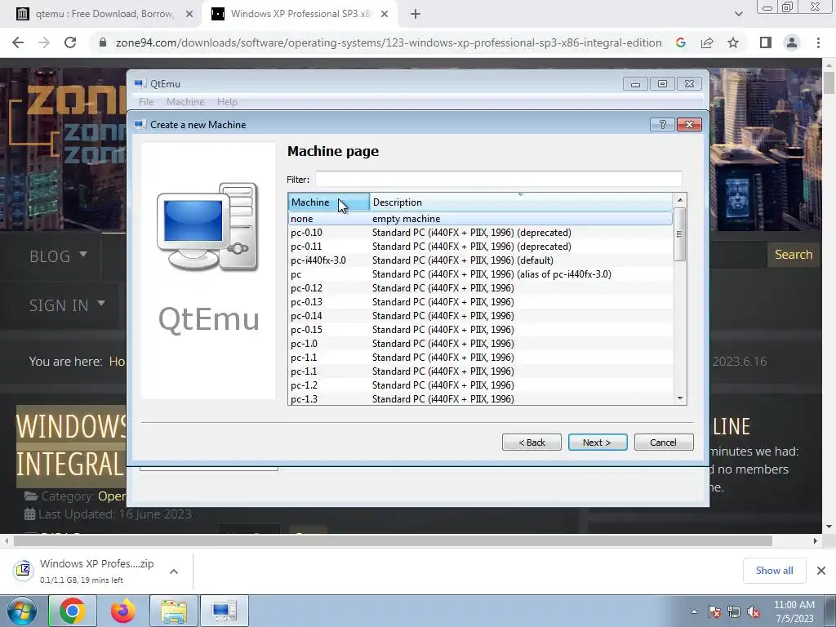Click the network tray icon
836x627 pixels.
tap(734, 611)
